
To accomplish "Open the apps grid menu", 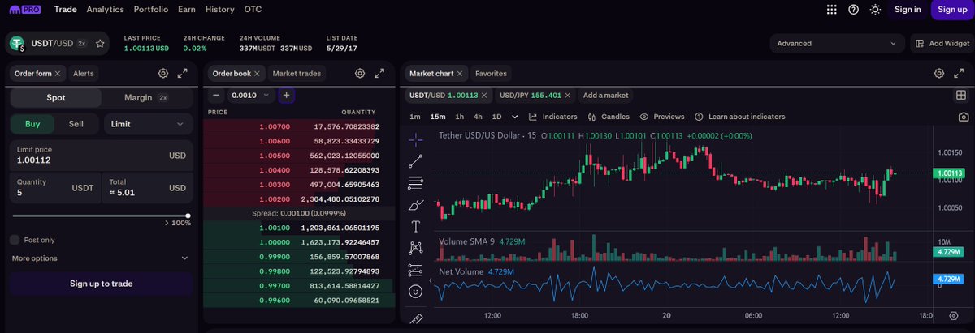I will pos(831,10).
